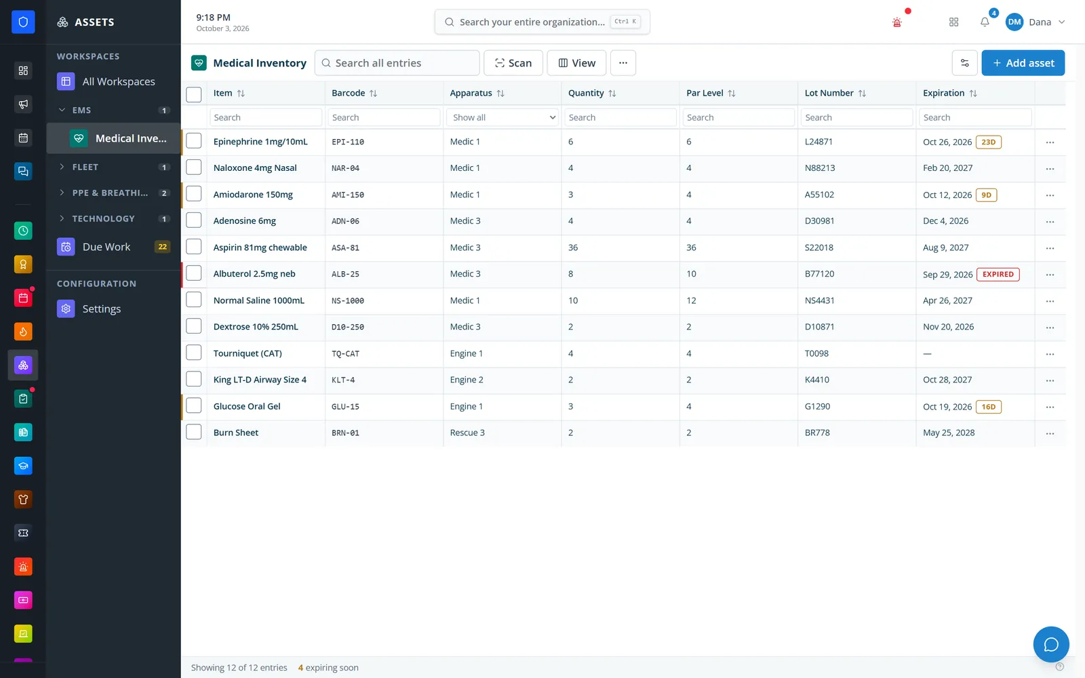This screenshot has height=678, width=1085.
Task: Select all rows checkbox in header
Action: (x=194, y=94)
